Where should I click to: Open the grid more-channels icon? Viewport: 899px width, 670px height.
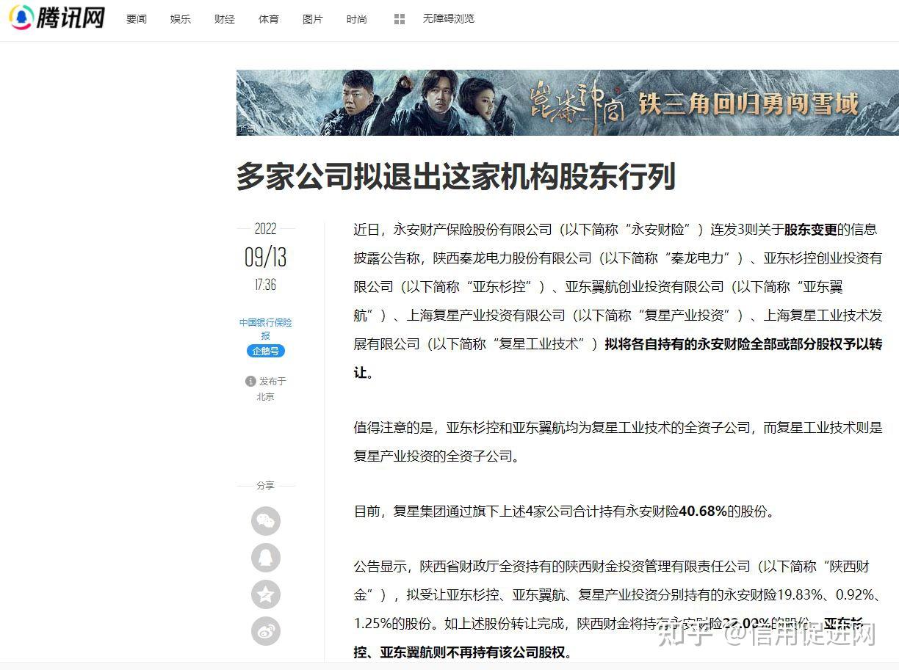click(400, 19)
